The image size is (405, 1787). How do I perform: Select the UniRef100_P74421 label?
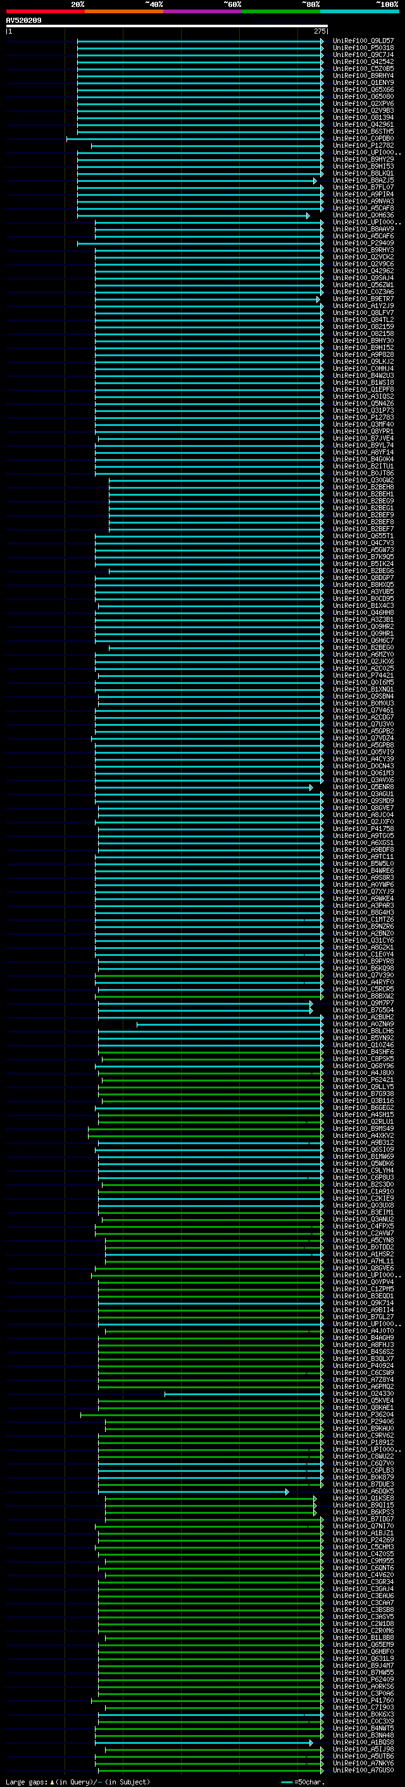click(363, 675)
